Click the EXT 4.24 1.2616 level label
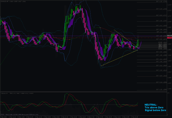This screenshot has height=118, width=172. (162, 76)
